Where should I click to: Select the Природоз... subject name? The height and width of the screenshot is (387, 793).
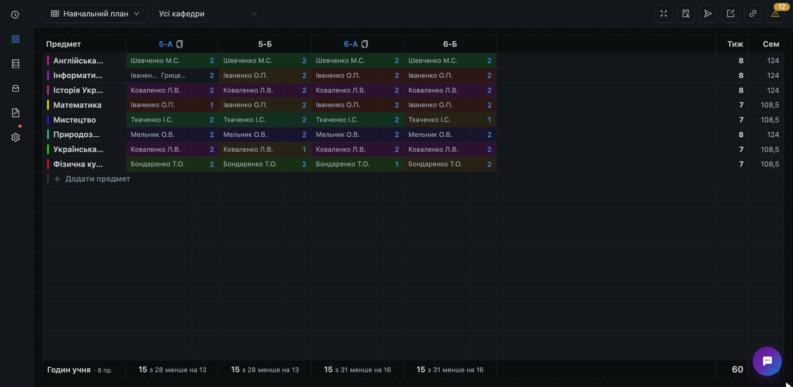76,134
